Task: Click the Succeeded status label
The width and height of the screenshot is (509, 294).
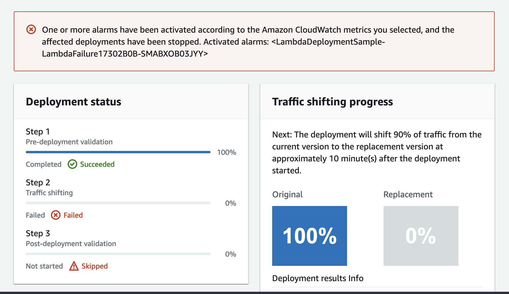Action: pos(97,164)
